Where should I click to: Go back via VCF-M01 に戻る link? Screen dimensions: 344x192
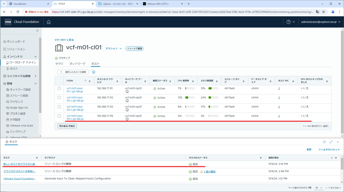pos(64,40)
